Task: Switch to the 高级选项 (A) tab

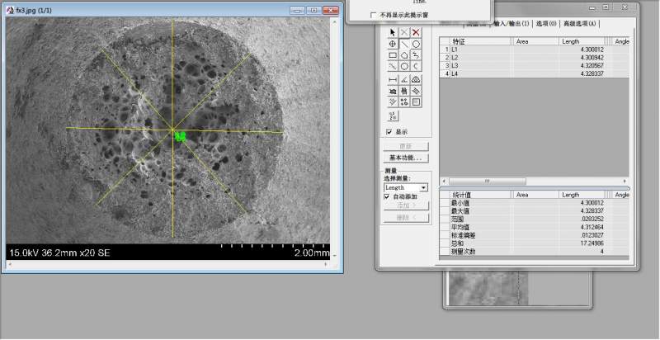Action: point(580,24)
